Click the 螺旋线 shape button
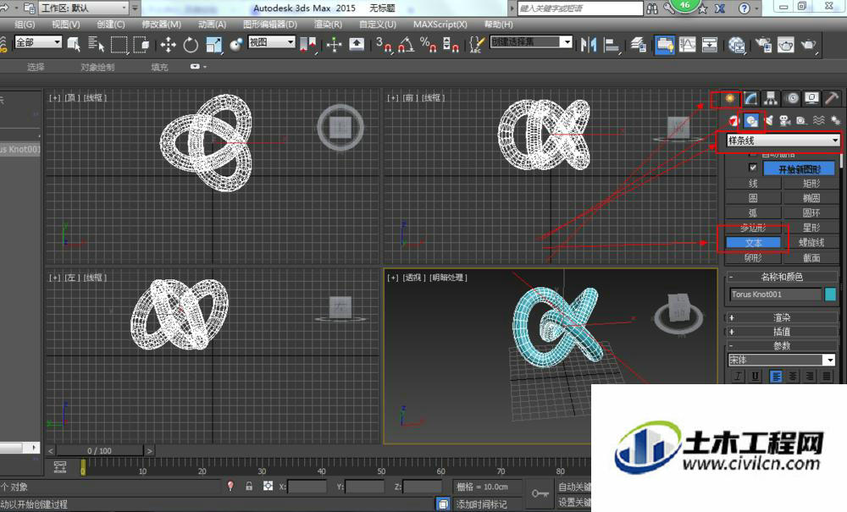The width and height of the screenshot is (847, 512). point(811,243)
